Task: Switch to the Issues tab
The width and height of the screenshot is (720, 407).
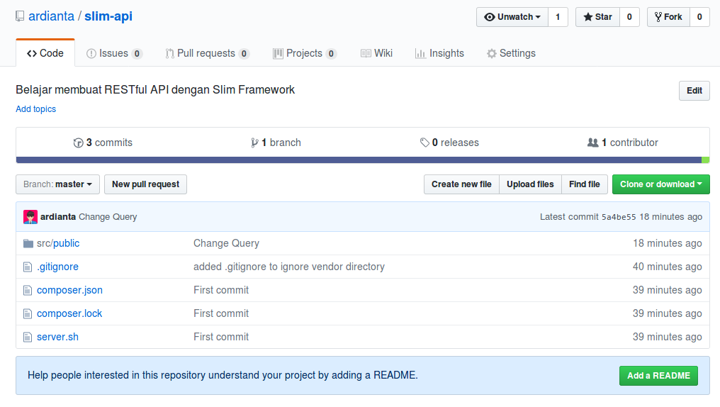Action: tap(114, 53)
